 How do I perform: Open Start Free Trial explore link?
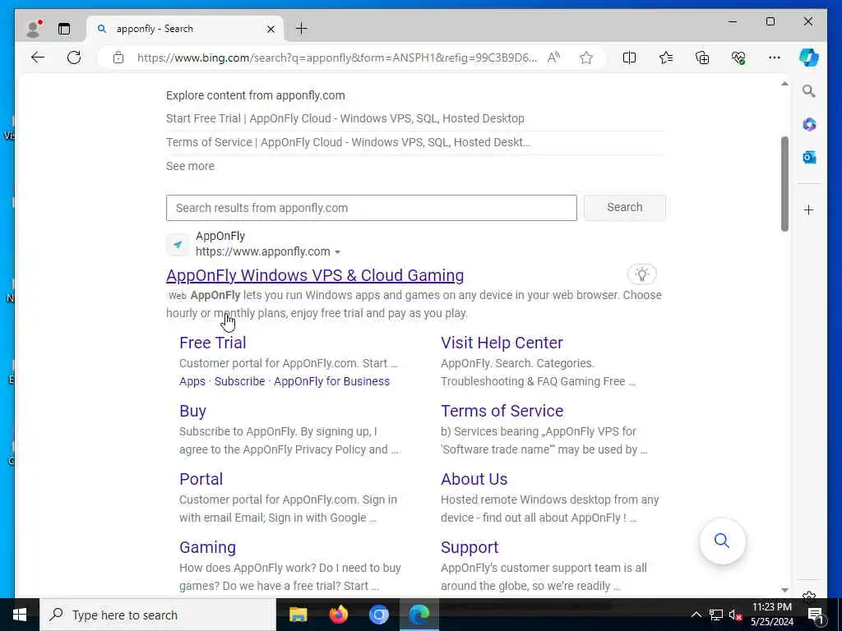[x=345, y=118]
